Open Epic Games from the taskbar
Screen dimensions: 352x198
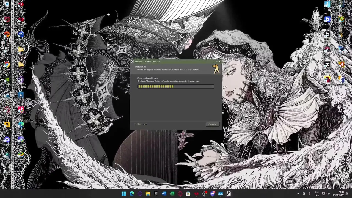coord(156,194)
